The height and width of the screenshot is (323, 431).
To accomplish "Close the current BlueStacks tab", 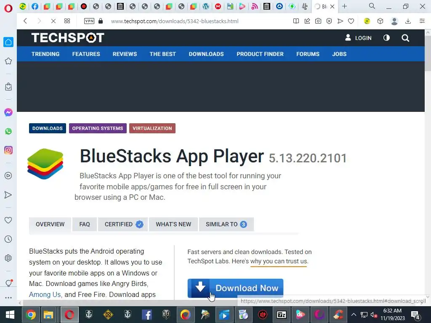I will [333, 7].
